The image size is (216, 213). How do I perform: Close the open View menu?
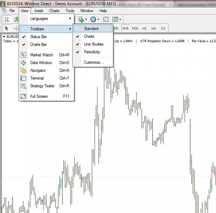coord(25,11)
